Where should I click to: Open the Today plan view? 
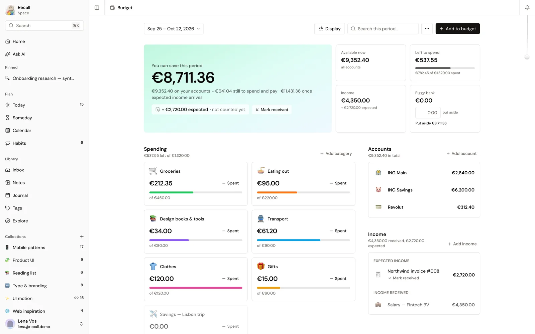(44, 105)
